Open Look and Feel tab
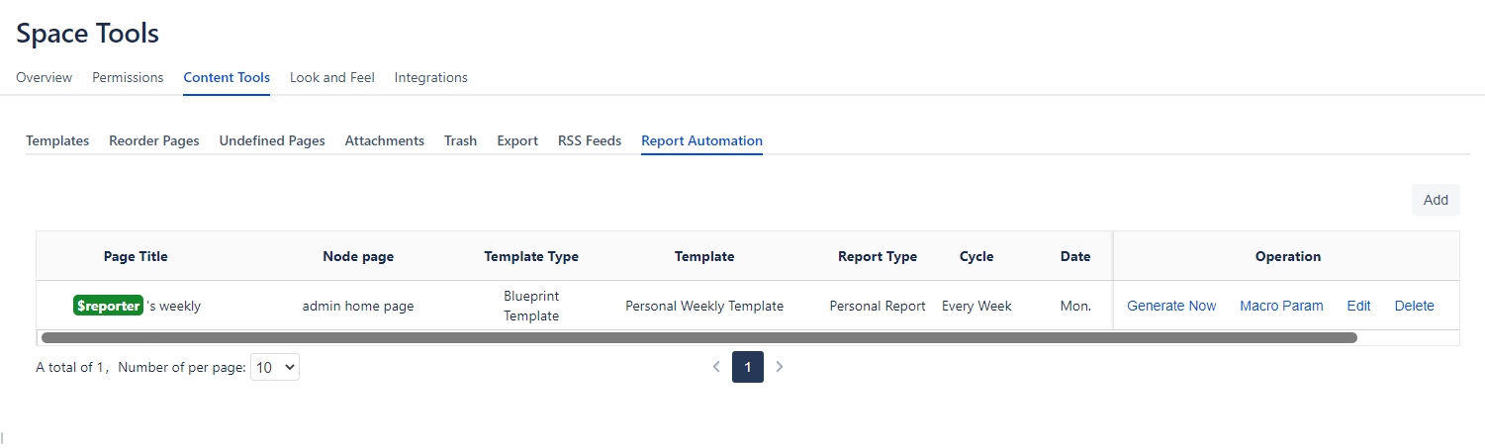This screenshot has width=1485, height=448. (331, 77)
